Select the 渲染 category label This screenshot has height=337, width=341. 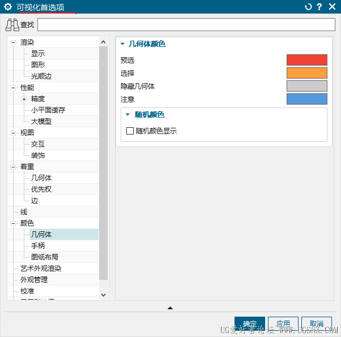click(x=27, y=42)
